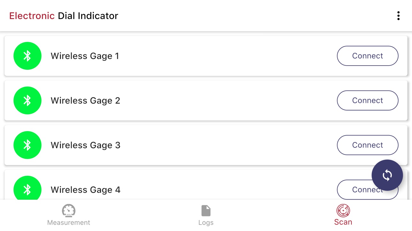Select the Wireless Gage 2 name text

[86, 101]
